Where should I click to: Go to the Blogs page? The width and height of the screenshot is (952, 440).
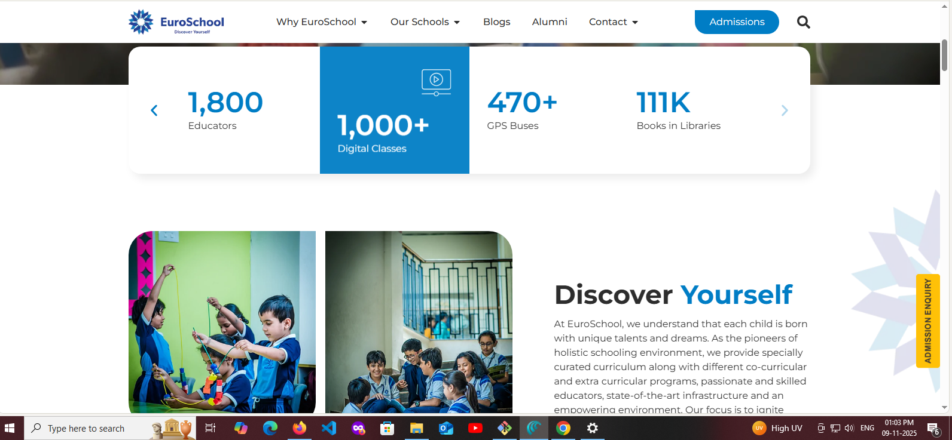coord(496,22)
